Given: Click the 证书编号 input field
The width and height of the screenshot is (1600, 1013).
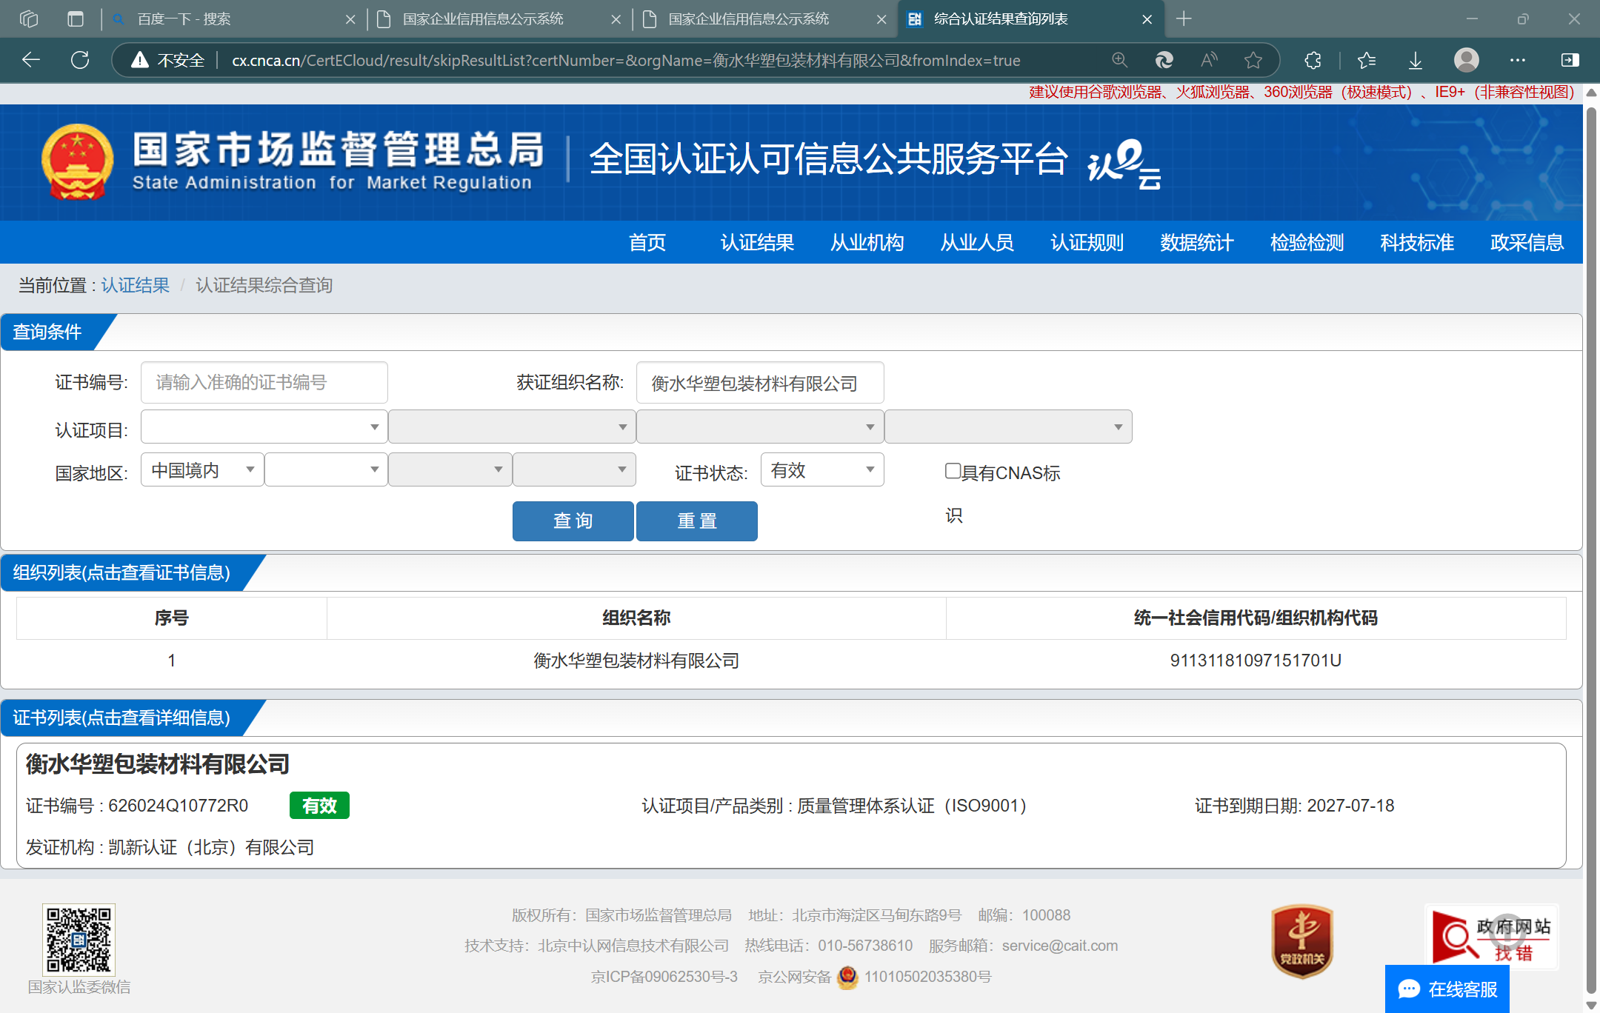Looking at the screenshot, I should click(264, 383).
